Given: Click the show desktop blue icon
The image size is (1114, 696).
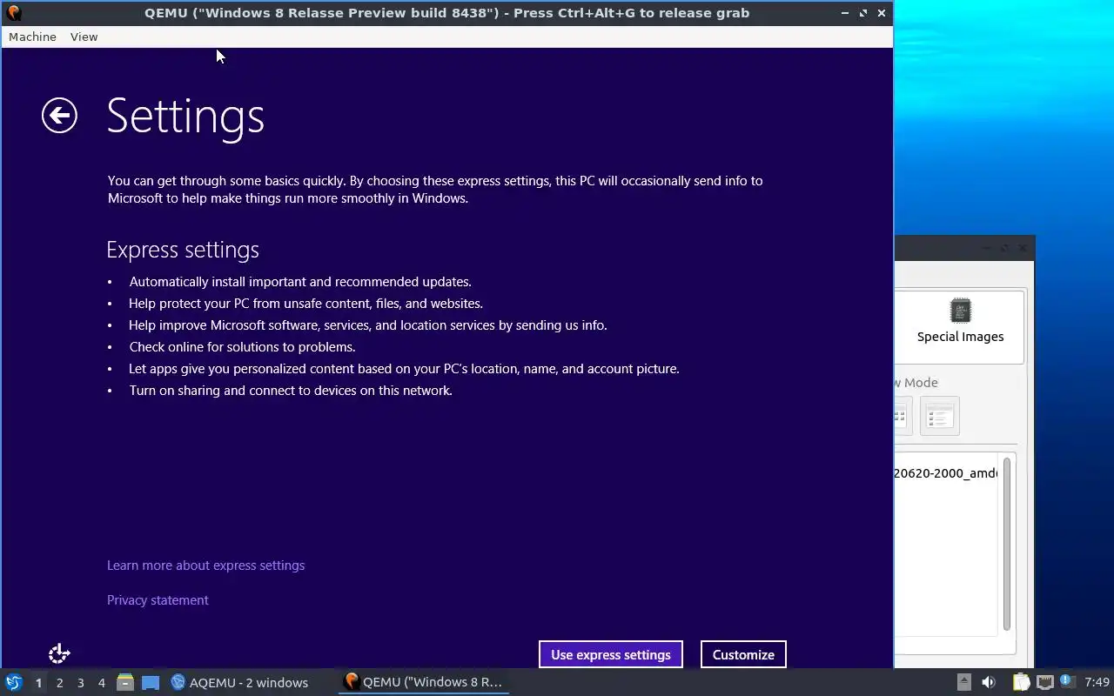Looking at the screenshot, I should pos(151,682).
